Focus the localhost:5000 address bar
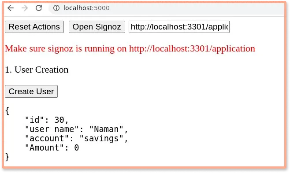 (167, 8)
